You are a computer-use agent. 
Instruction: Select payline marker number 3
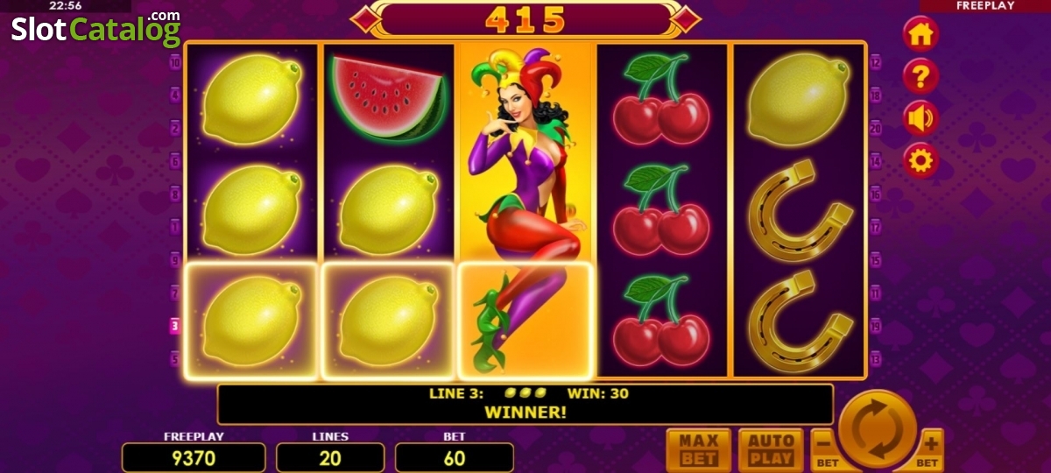[175, 326]
